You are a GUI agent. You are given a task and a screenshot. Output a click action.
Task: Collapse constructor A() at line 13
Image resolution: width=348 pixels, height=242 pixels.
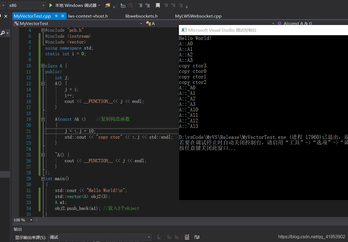tap(43, 84)
